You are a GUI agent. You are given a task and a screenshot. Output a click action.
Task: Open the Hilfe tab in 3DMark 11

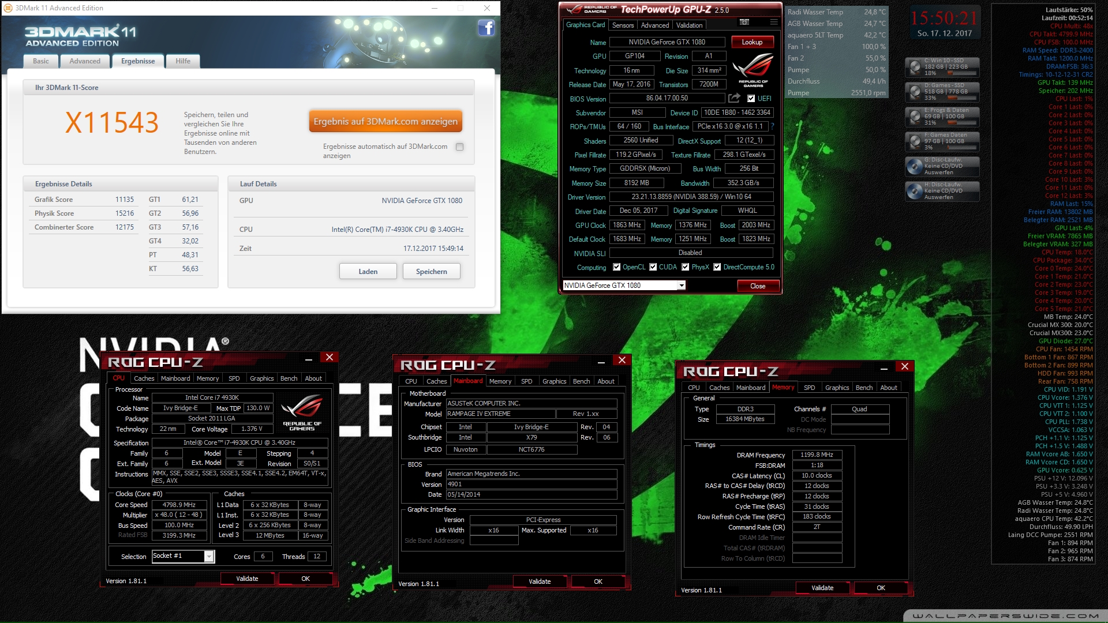183,61
